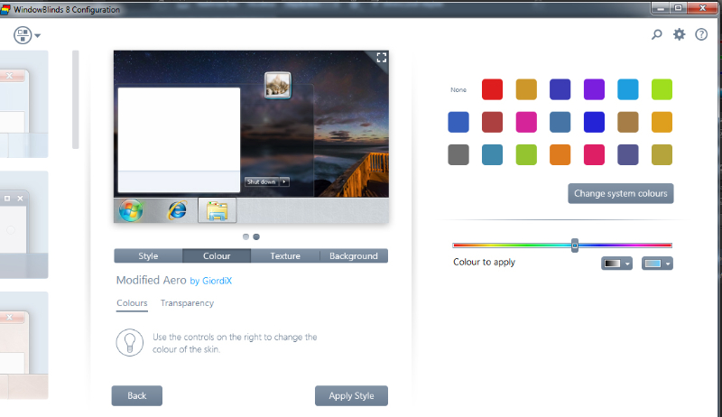Open the view mode dropdown at top left
722x417 pixels.
(x=27, y=36)
